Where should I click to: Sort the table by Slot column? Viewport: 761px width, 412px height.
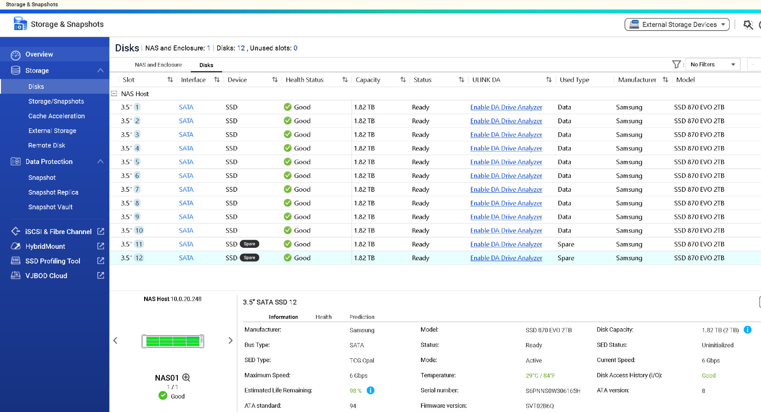170,80
